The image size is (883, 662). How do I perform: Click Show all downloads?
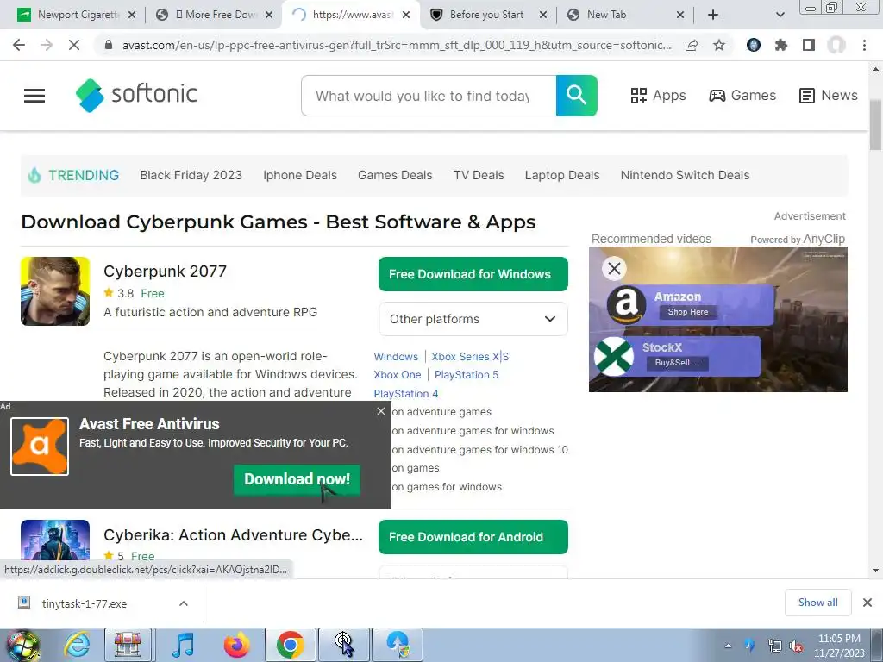click(x=817, y=603)
